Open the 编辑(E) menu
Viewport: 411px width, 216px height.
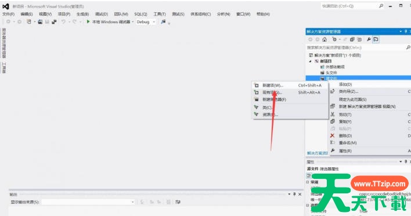(27, 14)
